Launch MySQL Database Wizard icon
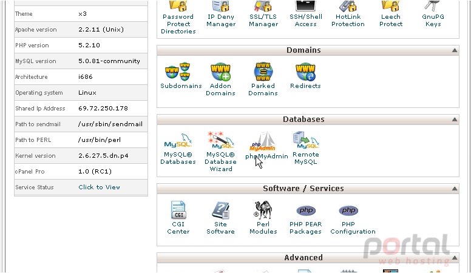The height and width of the screenshot is (273, 471). coord(220,140)
